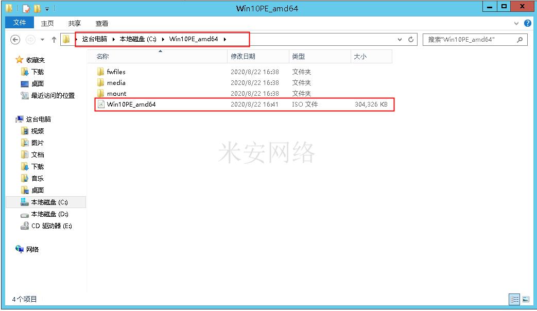Sort by the 类型 column header

pyautogui.click(x=320, y=57)
